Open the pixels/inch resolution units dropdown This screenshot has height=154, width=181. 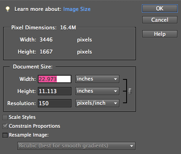97,103
